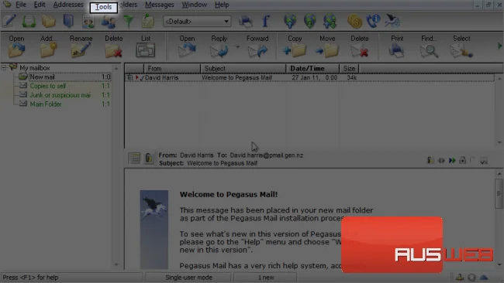Open the Messages menu
504x283 pixels.
[x=160, y=5]
